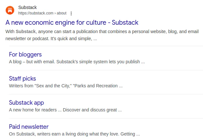This screenshot has height=140, width=203.
Task: Open the 'Paid newsletter' sitelink
Action: coord(29,127)
